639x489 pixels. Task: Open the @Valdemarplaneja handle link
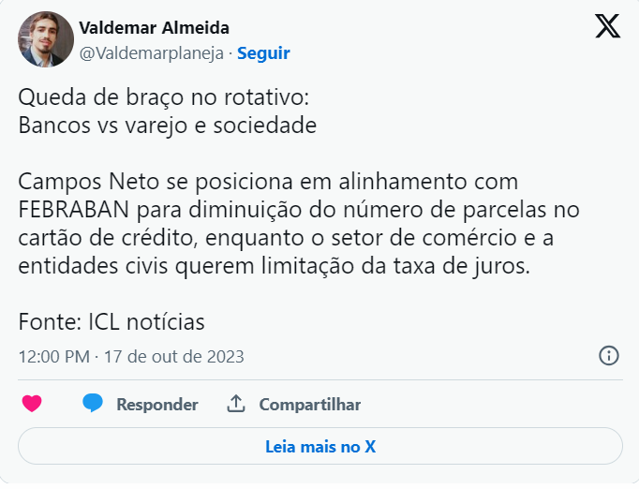152,53
